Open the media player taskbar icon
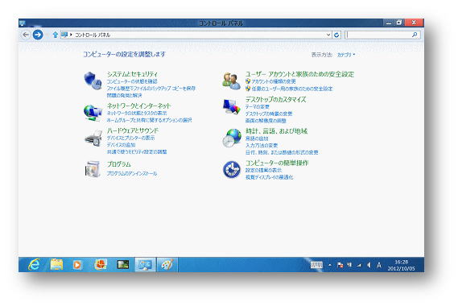 click(77, 265)
